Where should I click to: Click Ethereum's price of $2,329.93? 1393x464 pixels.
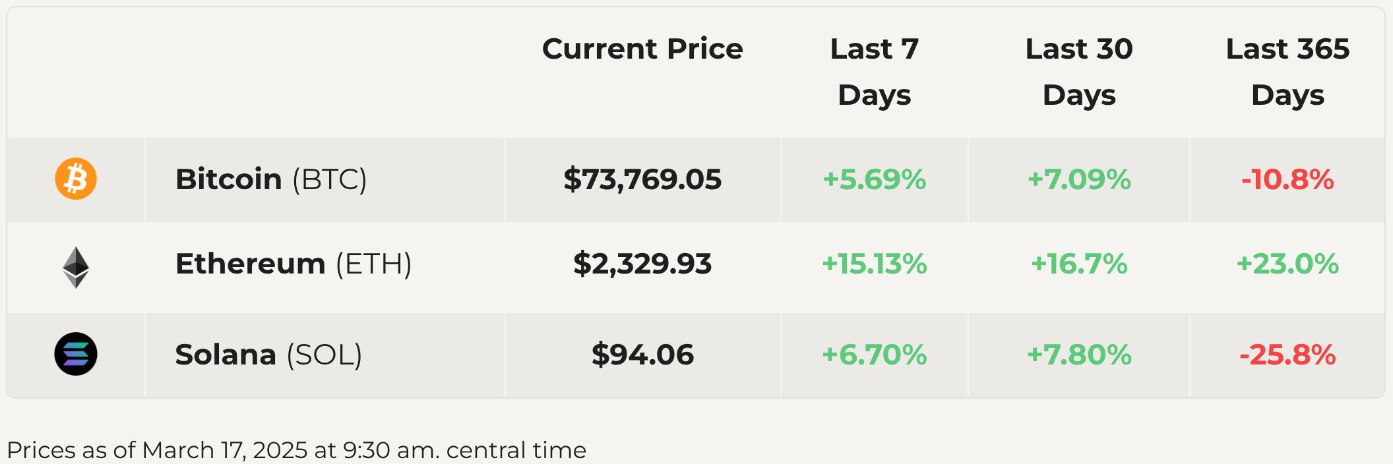click(642, 264)
